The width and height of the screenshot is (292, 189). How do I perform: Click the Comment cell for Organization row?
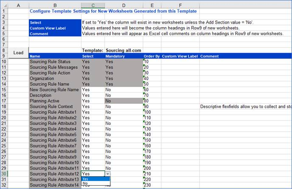pos(245,78)
